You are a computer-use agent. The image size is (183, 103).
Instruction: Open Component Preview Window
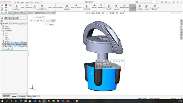point(42,8)
